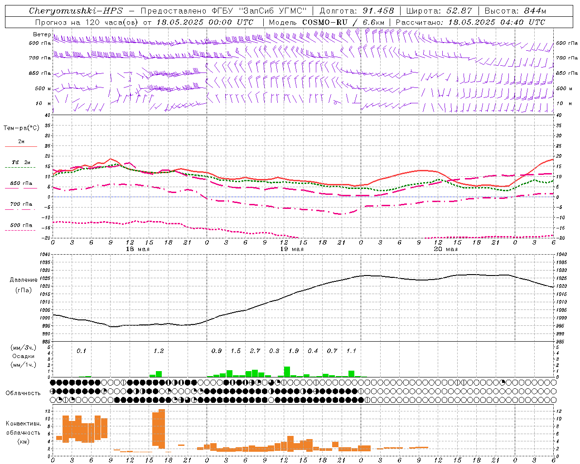580x464 pixels.
Task: Click the 3-hour precipitation value '1.9'
Action: 294,351
